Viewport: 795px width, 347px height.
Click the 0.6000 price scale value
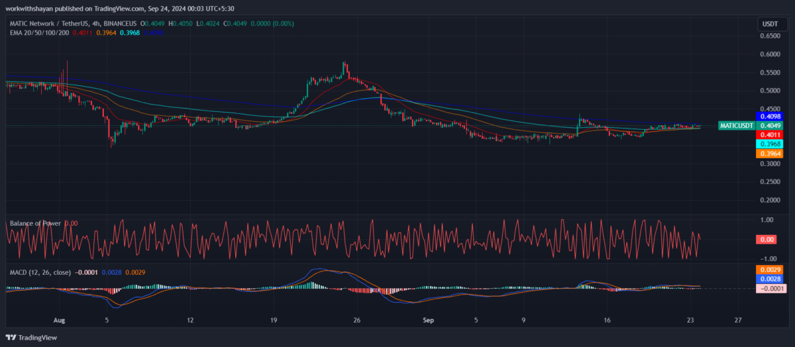pos(771,54)
